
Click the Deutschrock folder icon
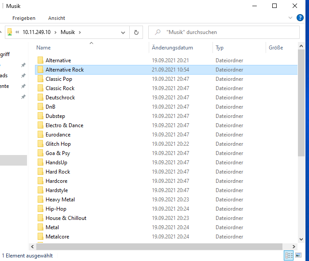pyautogui.click(x=40, y=98)
